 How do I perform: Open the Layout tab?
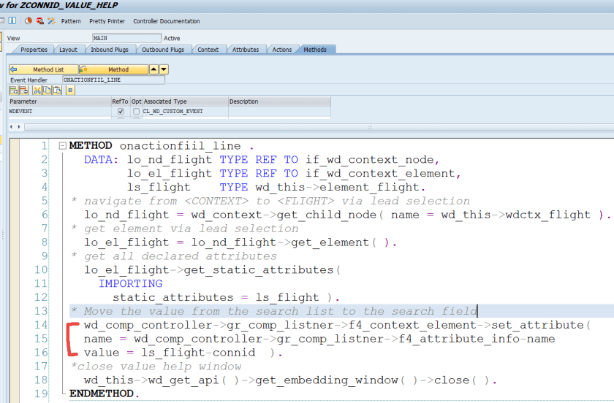pos(68,50)
